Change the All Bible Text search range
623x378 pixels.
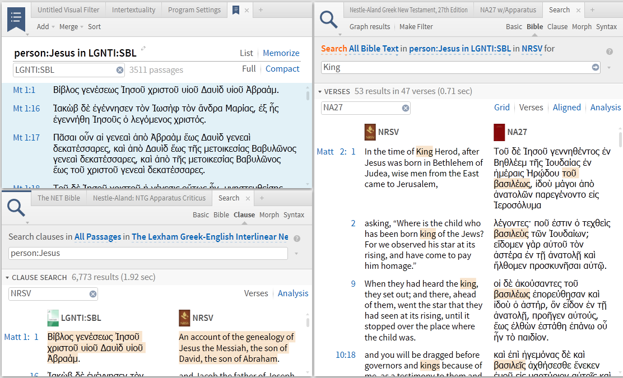373,49
